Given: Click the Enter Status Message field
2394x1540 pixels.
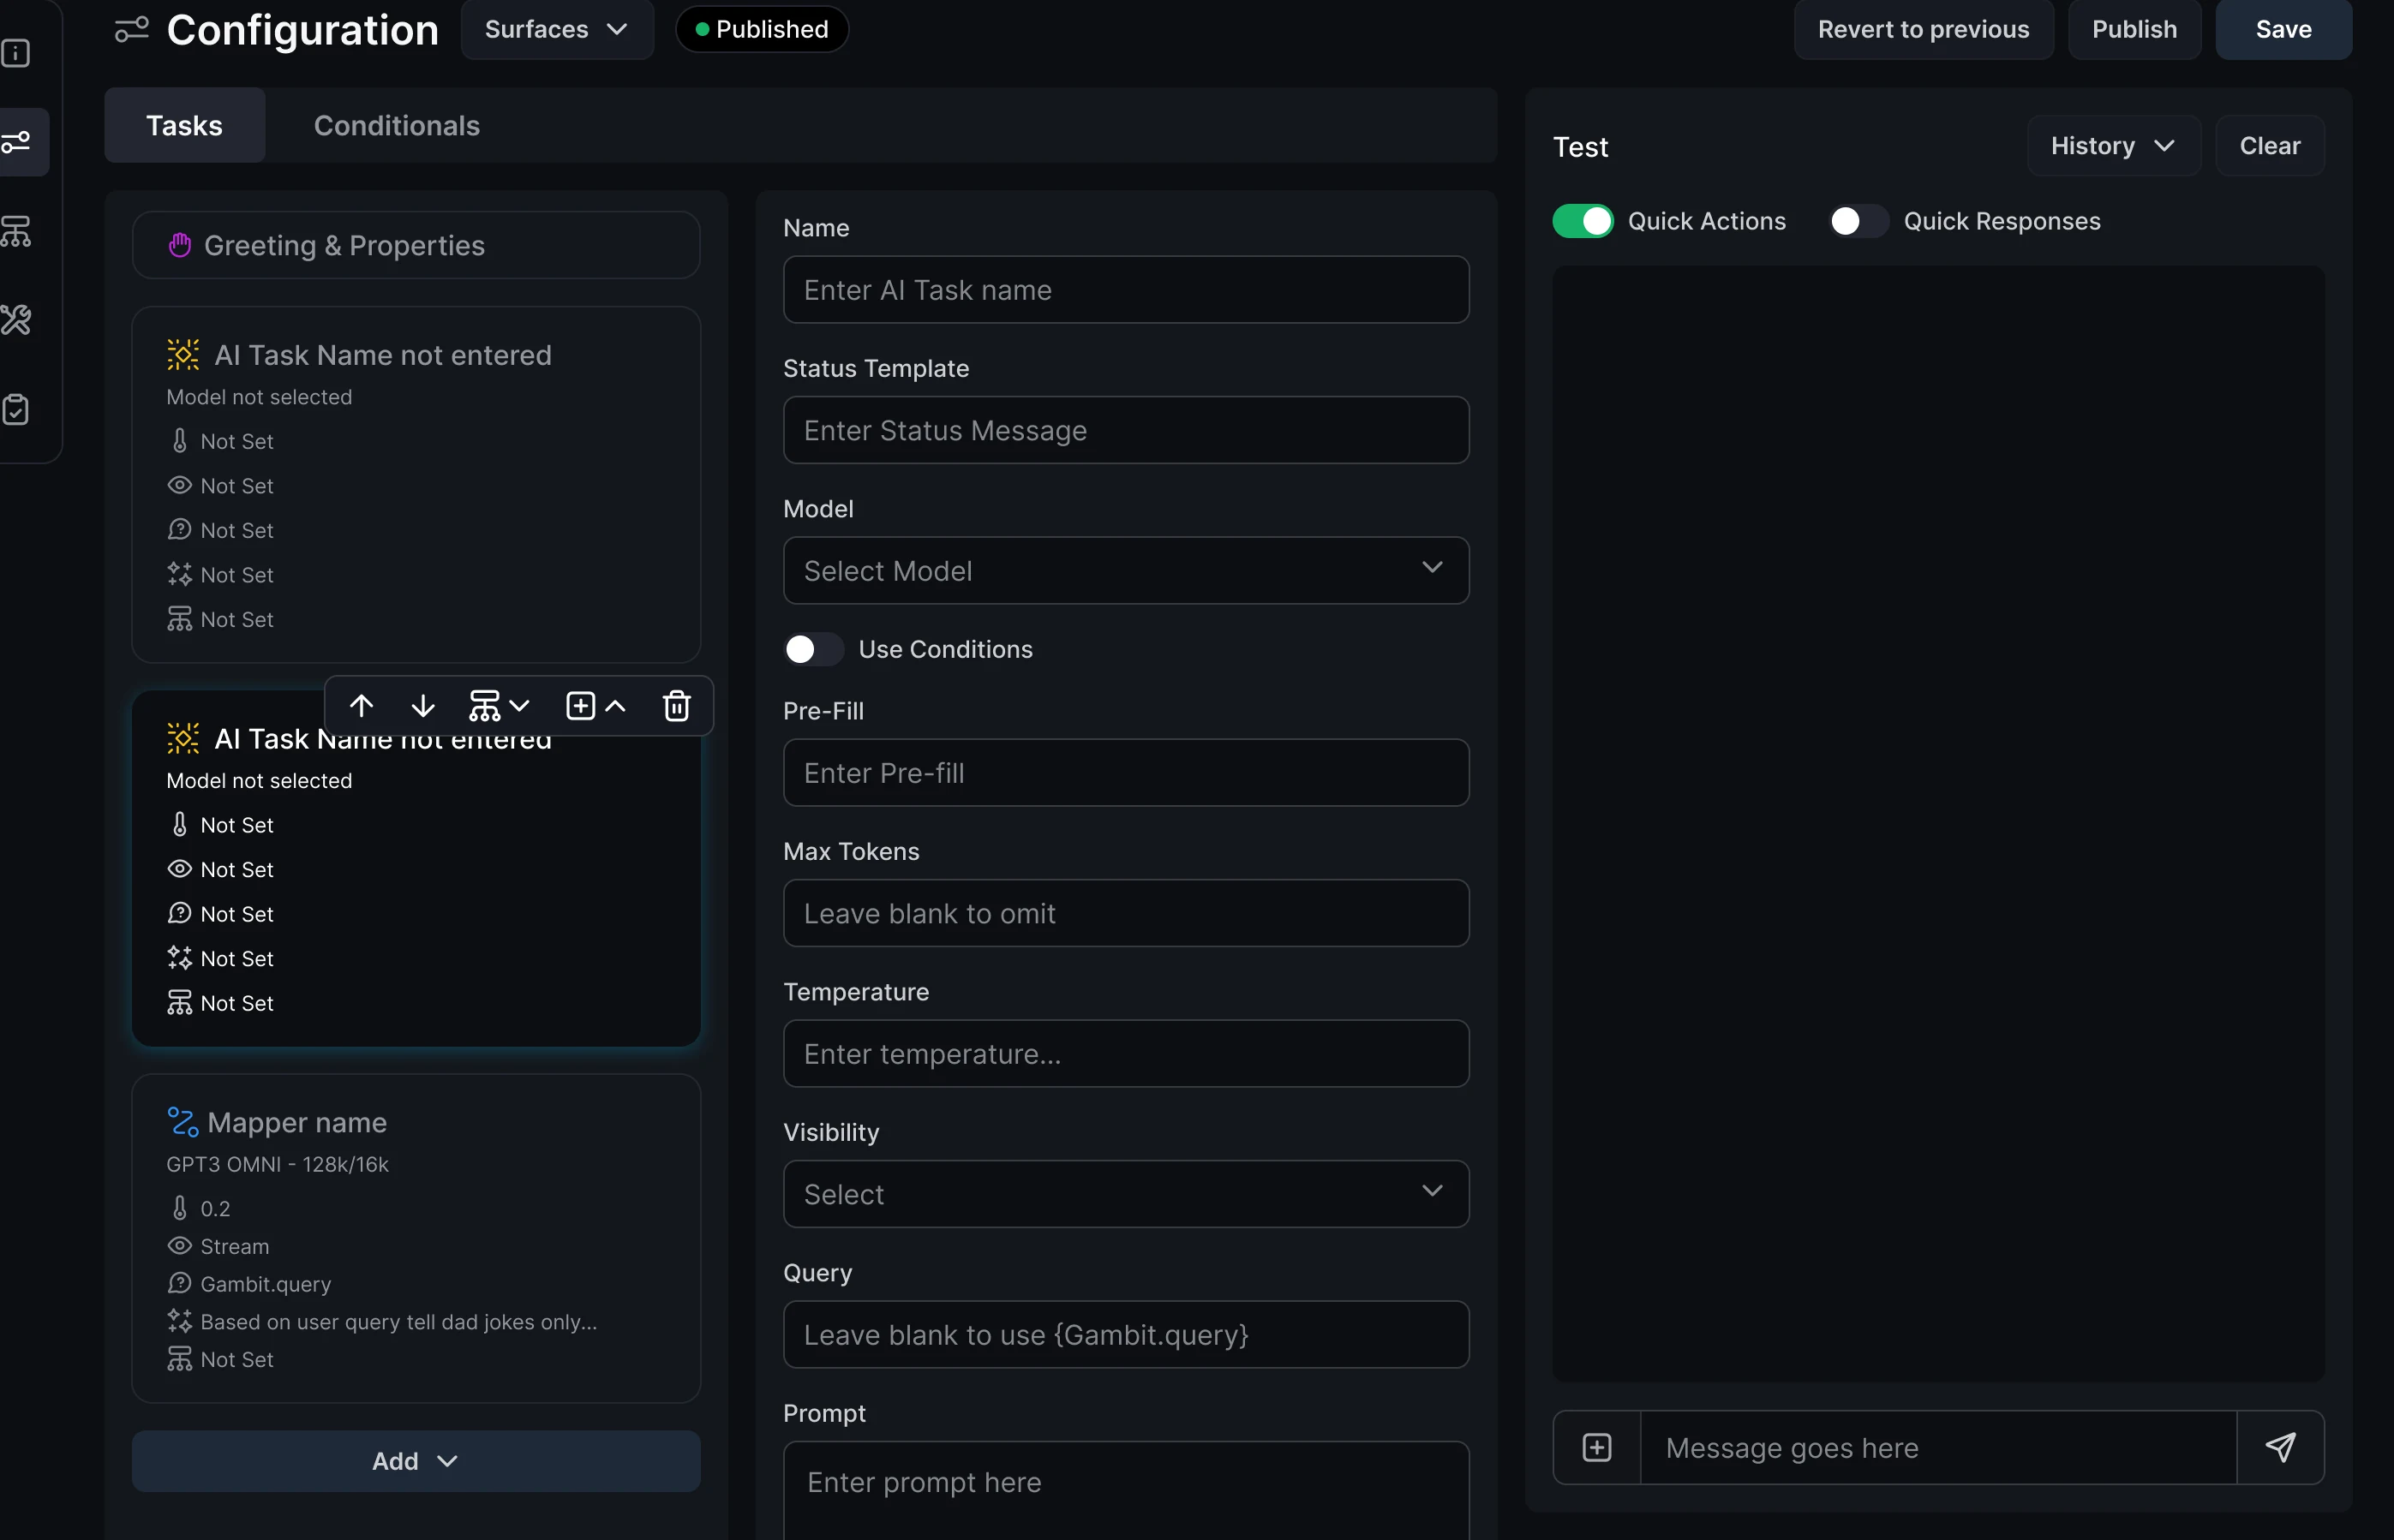Looking at the screenshot, I should pos(1126,430).
